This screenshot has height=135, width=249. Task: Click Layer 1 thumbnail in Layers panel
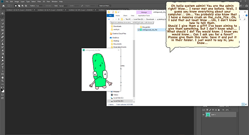208,114
